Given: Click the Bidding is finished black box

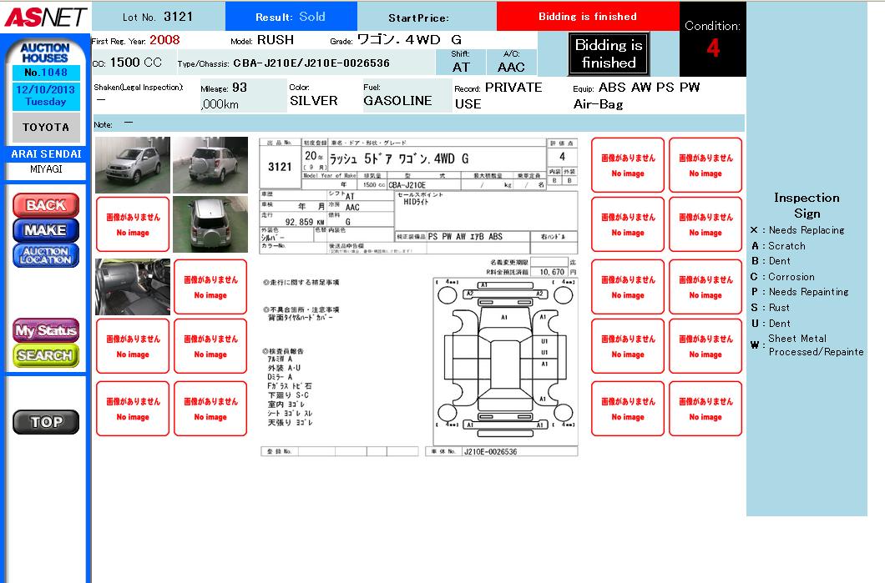Looking at the screenshot, I should tap(609, 54).
